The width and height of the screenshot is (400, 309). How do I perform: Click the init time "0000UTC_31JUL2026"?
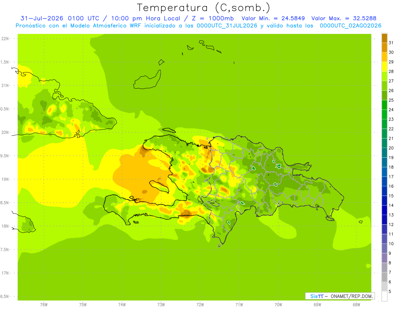227,26
